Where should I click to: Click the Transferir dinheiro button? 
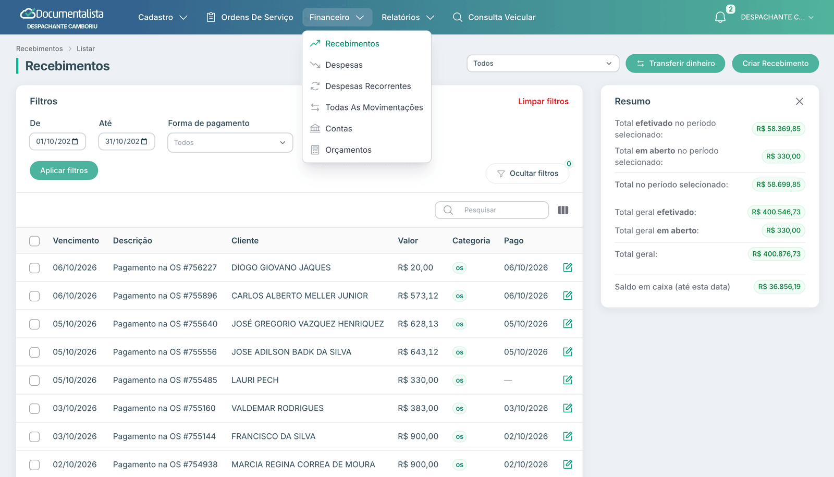click(675, 63)
